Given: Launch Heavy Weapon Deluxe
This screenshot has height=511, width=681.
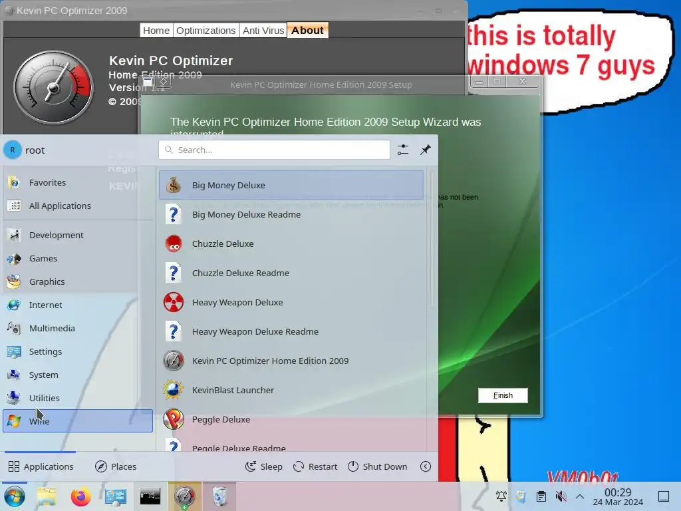Looking at the screenshot, I should [291, 303].
